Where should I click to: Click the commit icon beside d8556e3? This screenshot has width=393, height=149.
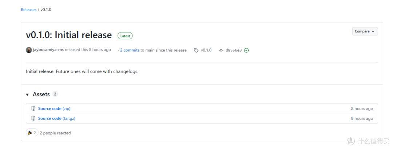click(x=221, y=50)
